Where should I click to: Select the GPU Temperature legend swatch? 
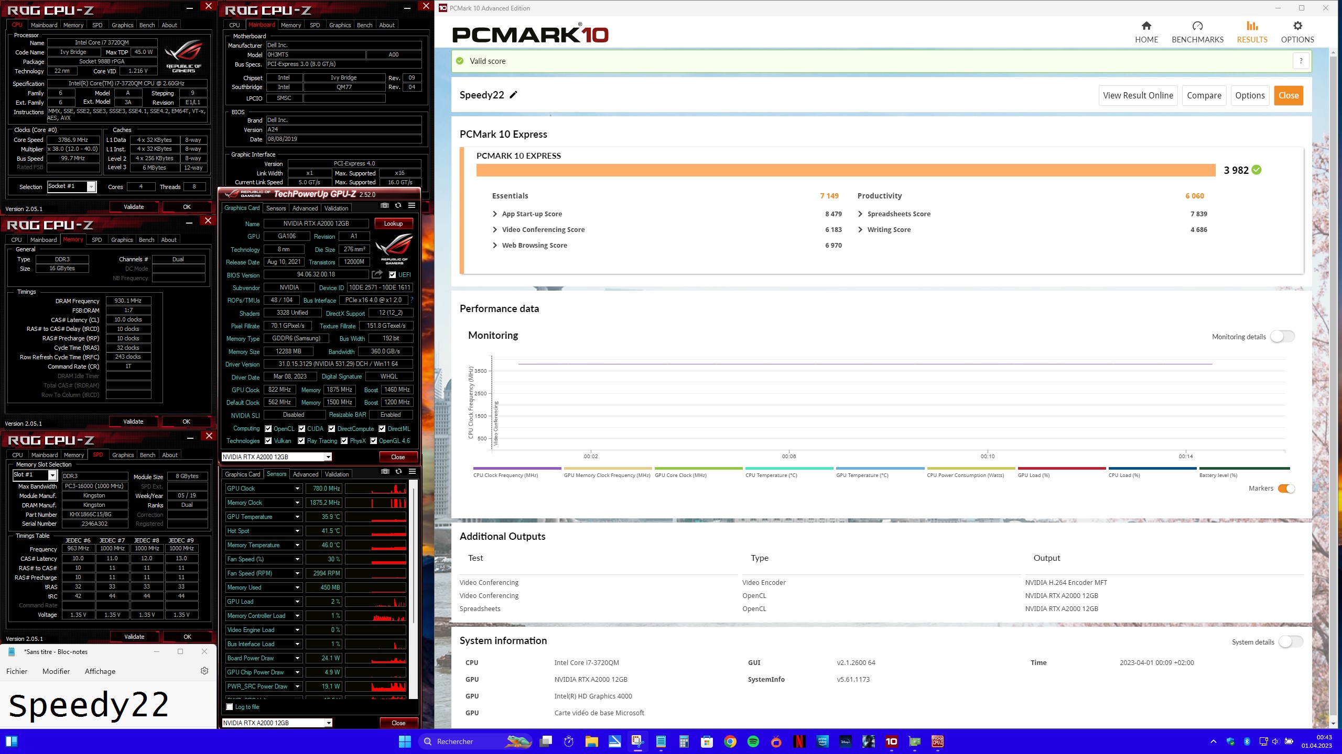pos(880,468)
